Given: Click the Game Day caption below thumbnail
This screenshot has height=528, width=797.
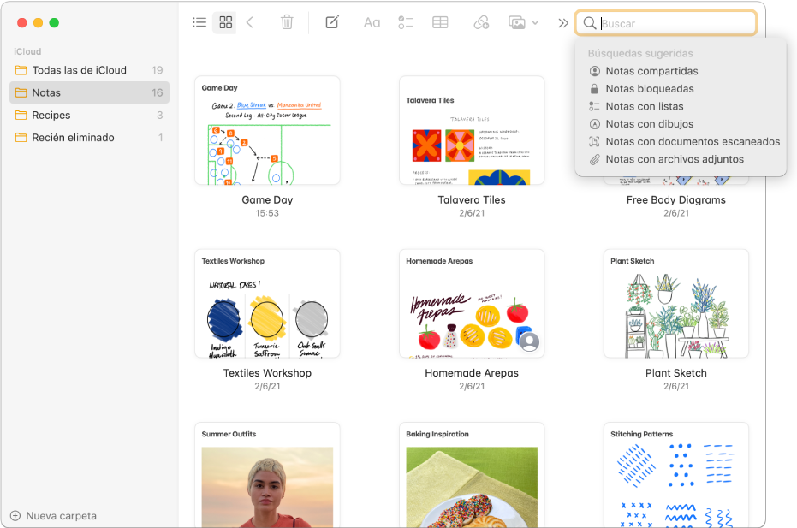Looking at the screenshot, I should (x=267, y=199).
